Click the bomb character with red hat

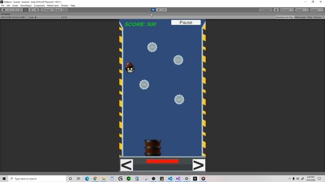click(130, 68)
